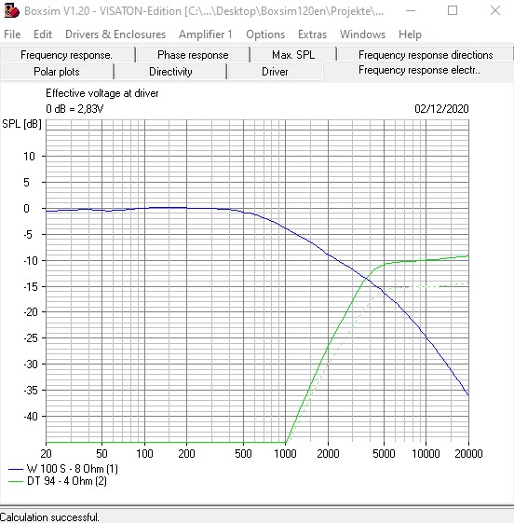
Task: Select the Frequency response electr.. tab
Action: (419, 70)
